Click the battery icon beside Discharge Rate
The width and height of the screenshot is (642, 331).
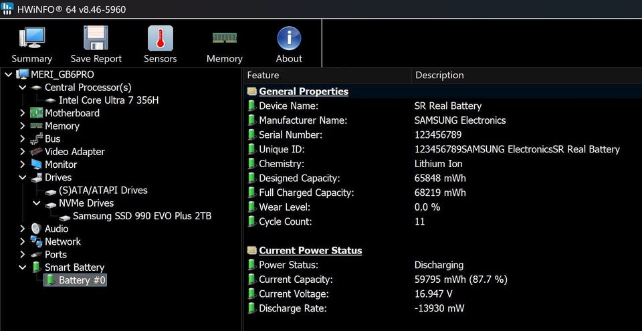tap(252, 308)
